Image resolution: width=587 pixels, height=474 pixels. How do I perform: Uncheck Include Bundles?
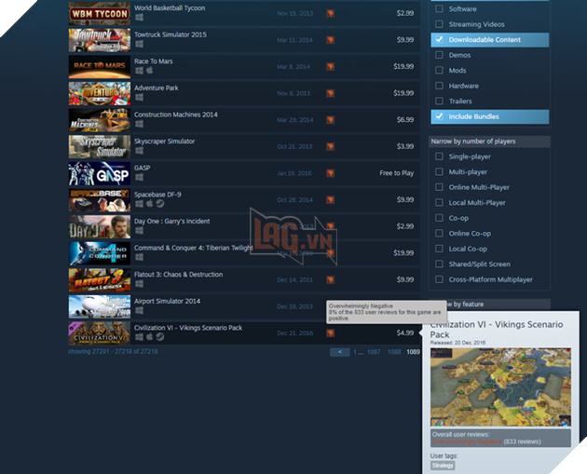click(439, 116)
